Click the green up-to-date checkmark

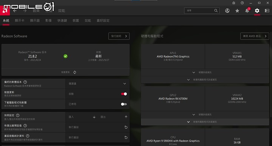[65, 56]
